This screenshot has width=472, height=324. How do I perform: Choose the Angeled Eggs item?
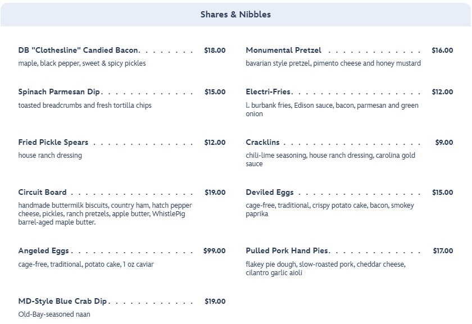tap(43, 251)
